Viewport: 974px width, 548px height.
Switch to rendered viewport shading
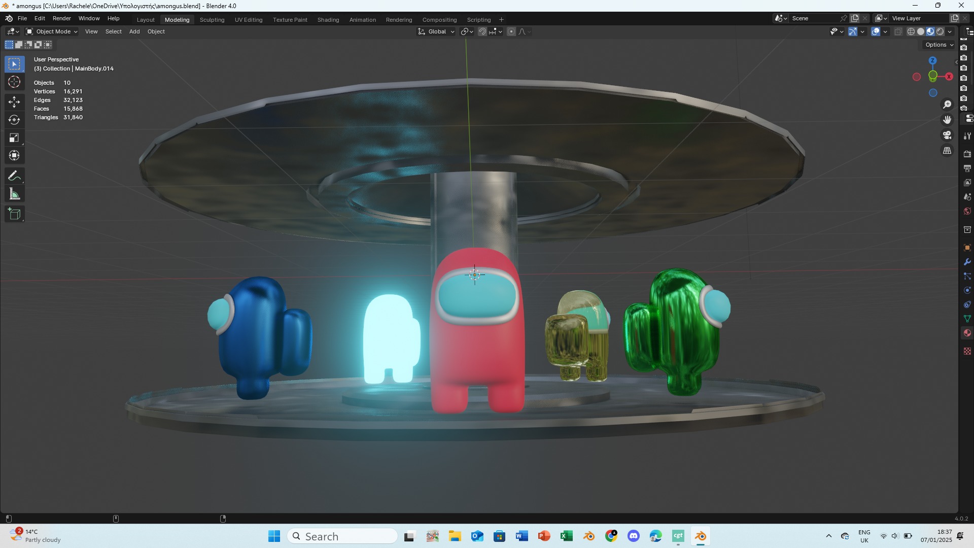(x=940, y=31)
